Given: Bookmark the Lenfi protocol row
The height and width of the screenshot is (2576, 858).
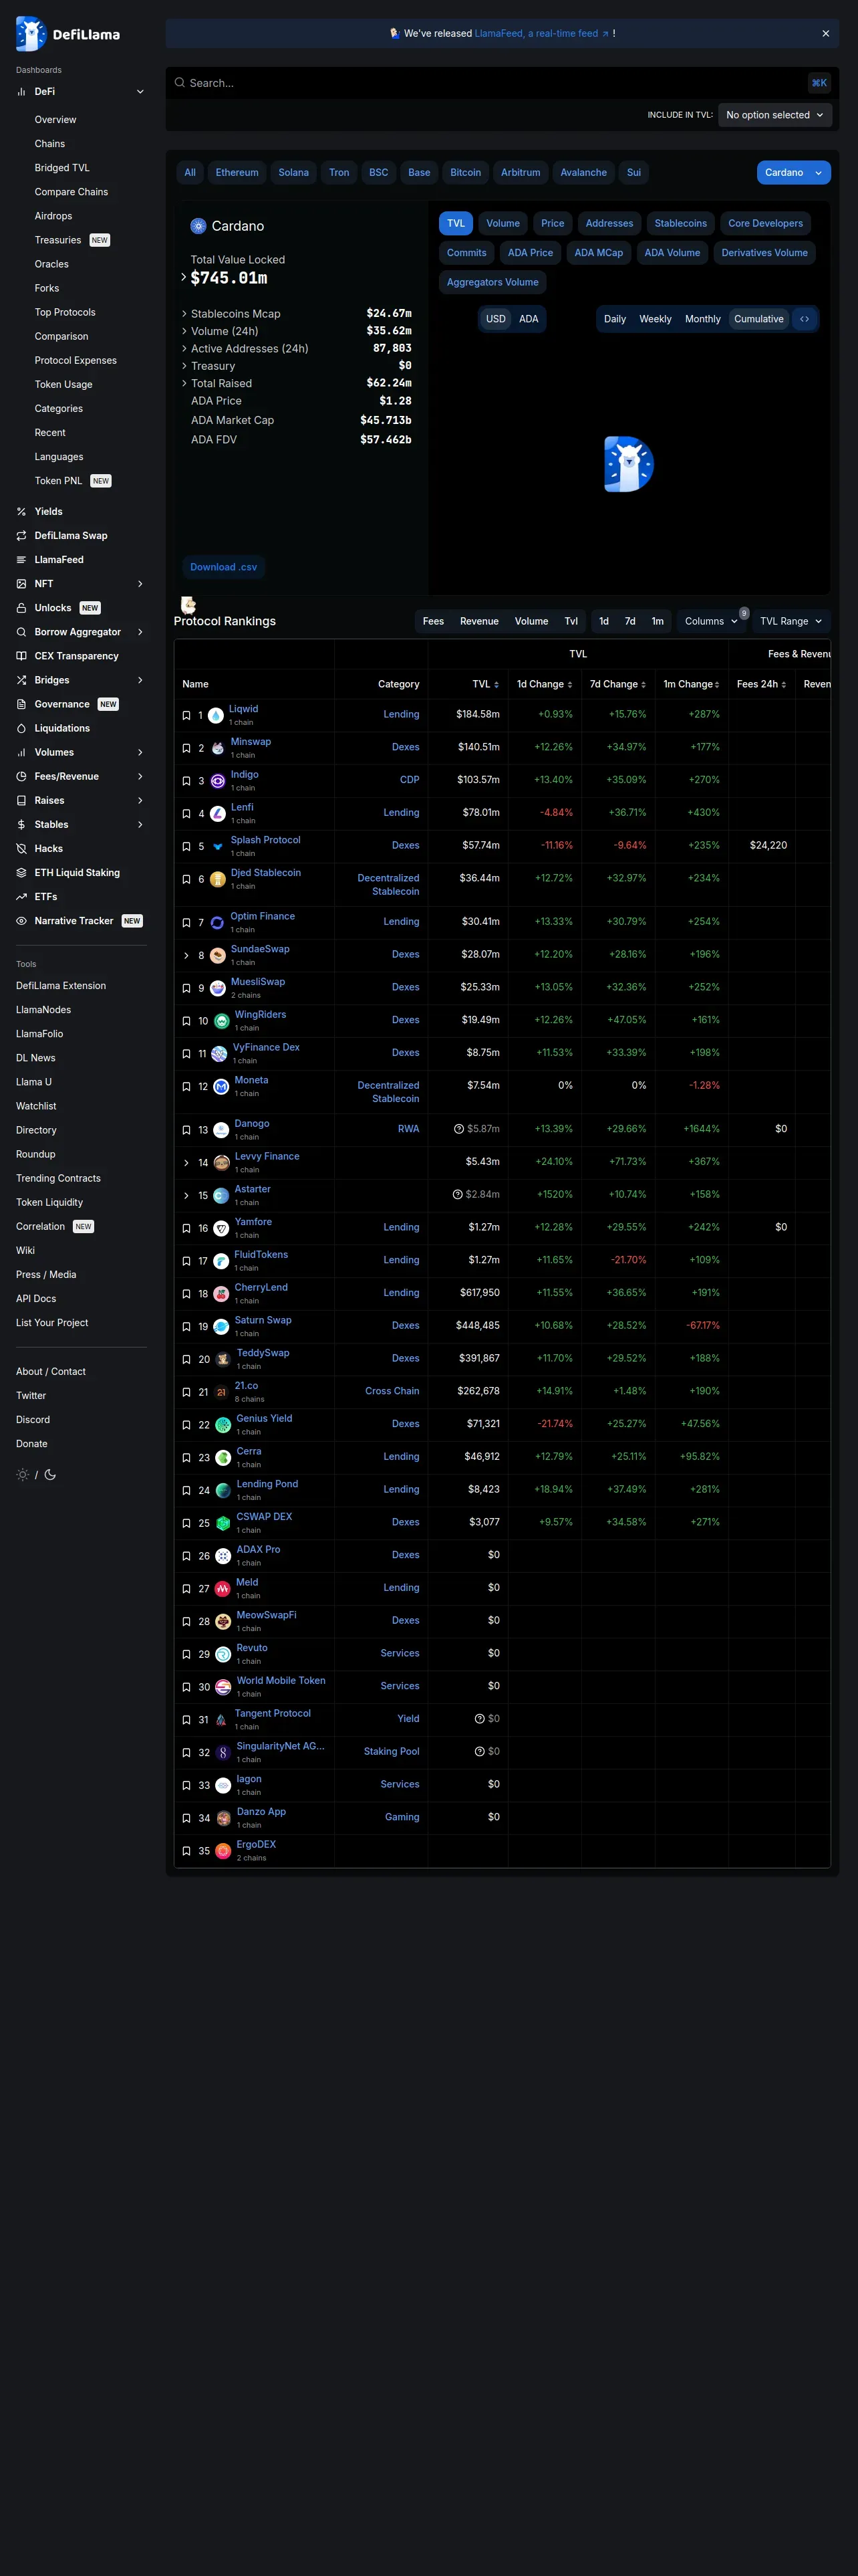Looking at the screenshot, I should click(186, 813).
